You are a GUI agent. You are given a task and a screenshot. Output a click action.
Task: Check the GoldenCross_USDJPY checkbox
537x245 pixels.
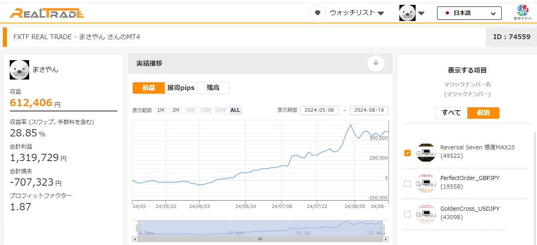point(408,214)
